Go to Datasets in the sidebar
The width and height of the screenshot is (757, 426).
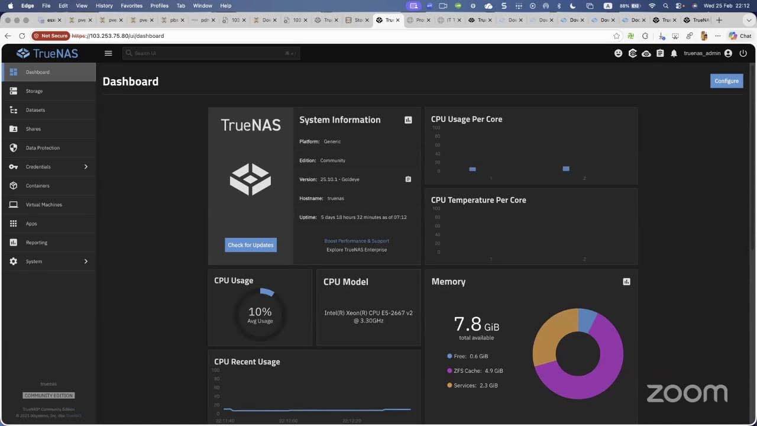tap(48, 110)
